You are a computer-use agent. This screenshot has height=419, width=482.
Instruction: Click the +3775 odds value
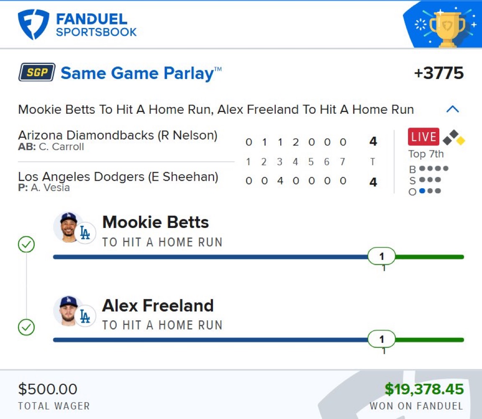438,73
